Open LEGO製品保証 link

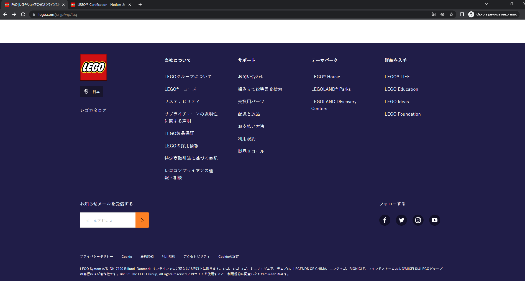[179, 133]
